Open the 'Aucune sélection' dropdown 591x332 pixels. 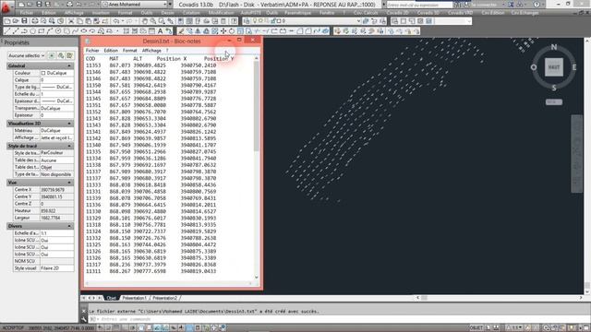point(26,55)
